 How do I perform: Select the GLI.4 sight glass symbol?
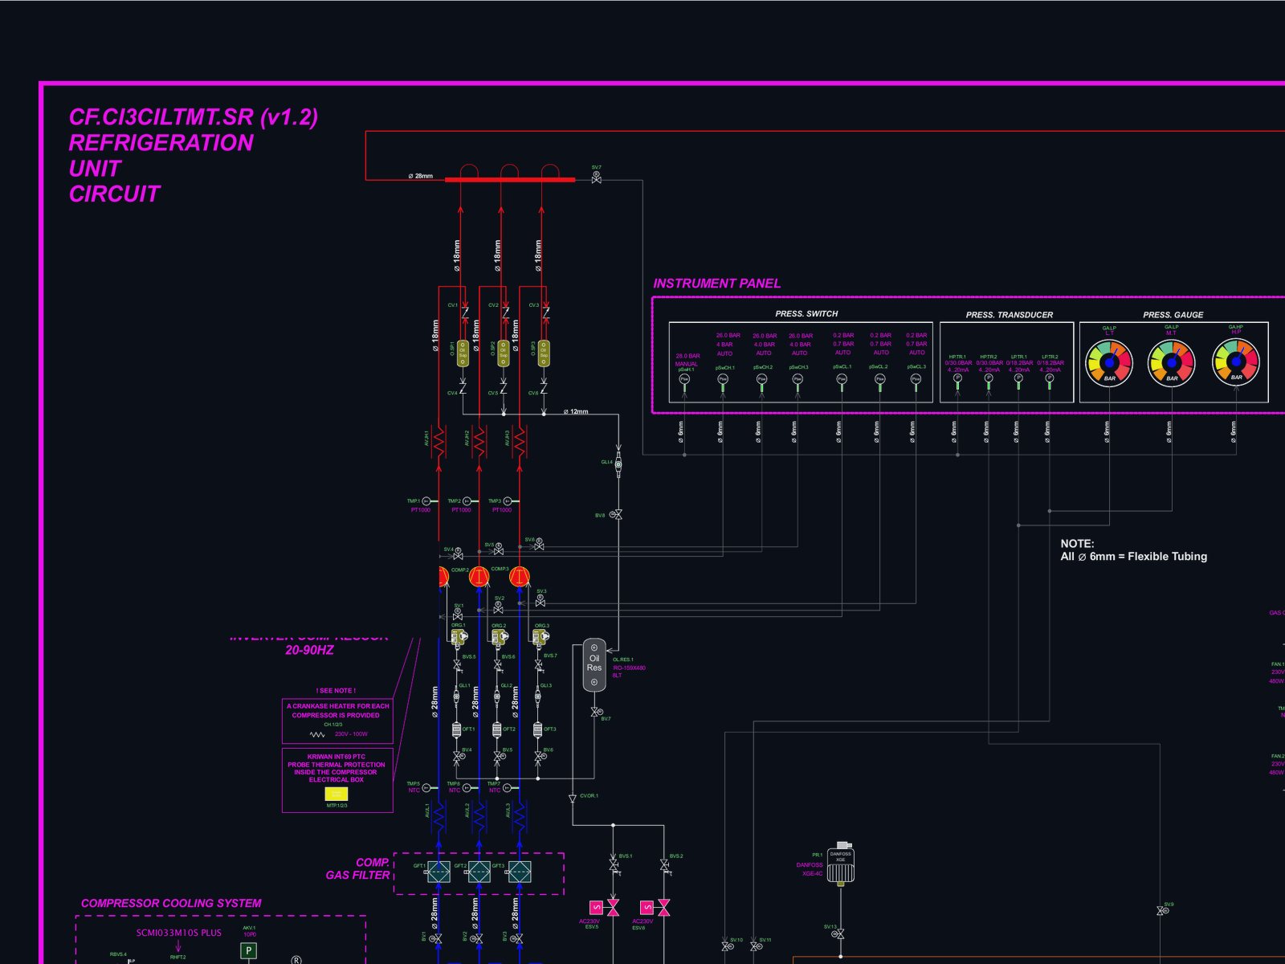click(x=618, y=464)
